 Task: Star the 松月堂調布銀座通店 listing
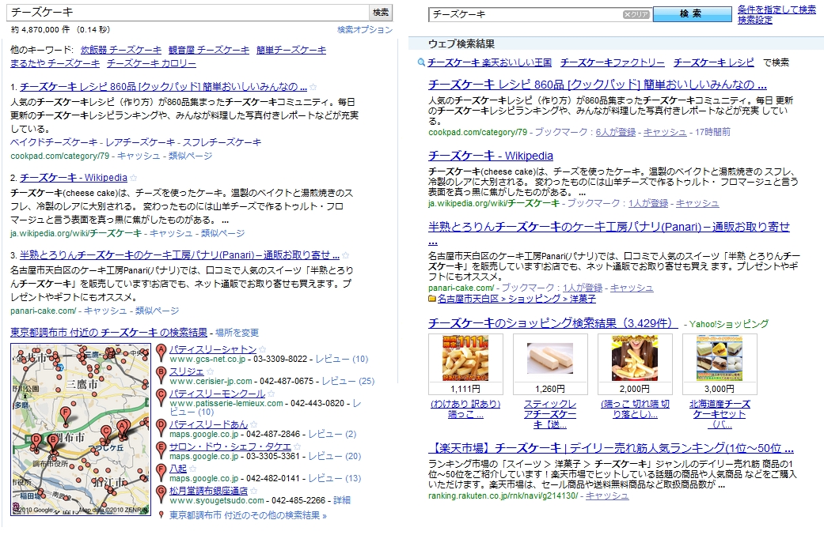pyautogui.click(x=253, y=491)
